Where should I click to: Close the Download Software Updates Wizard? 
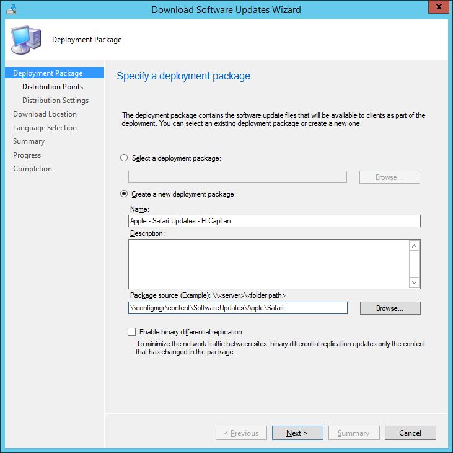tap(438, 7)
